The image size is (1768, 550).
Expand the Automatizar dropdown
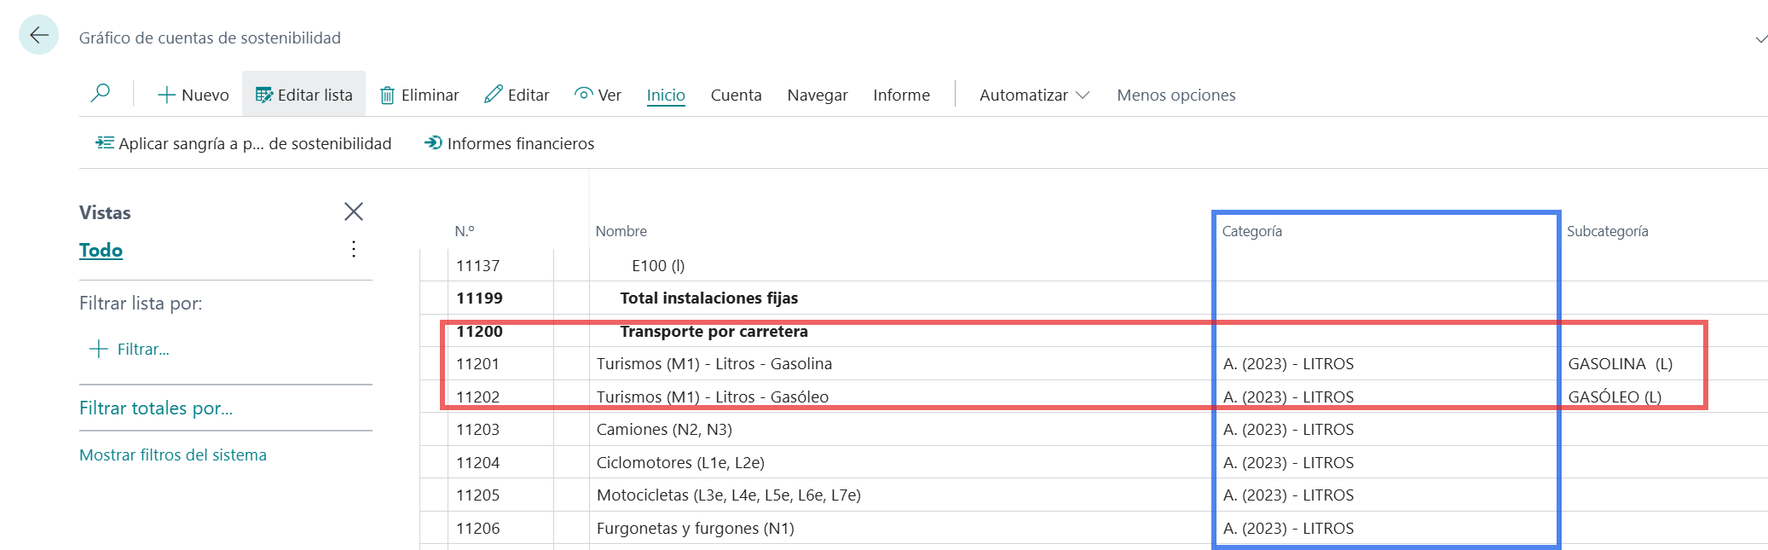(x=1034, y=95)
